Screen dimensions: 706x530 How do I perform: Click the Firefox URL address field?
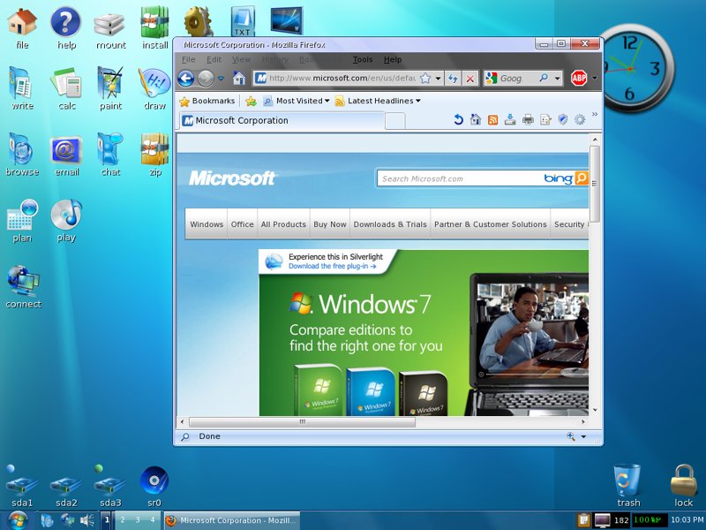coord(342,79)
